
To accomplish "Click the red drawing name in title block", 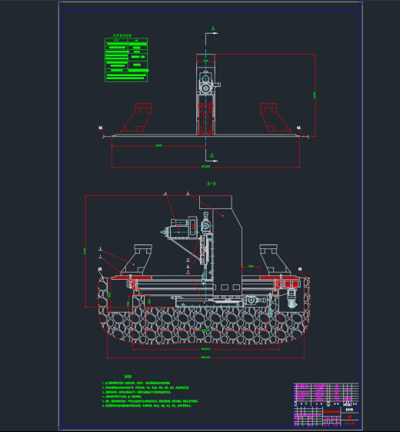I will tap(331, 411).
